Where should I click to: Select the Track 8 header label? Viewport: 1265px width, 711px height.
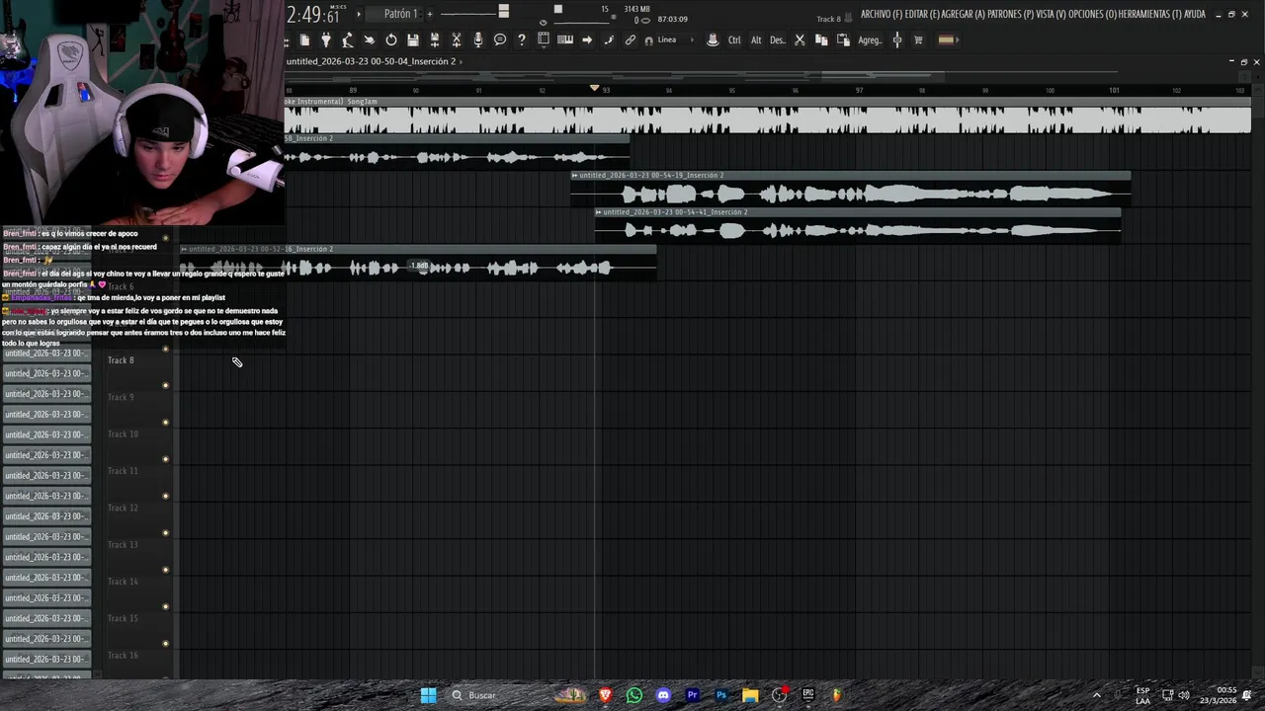click(x=121, y=360)
